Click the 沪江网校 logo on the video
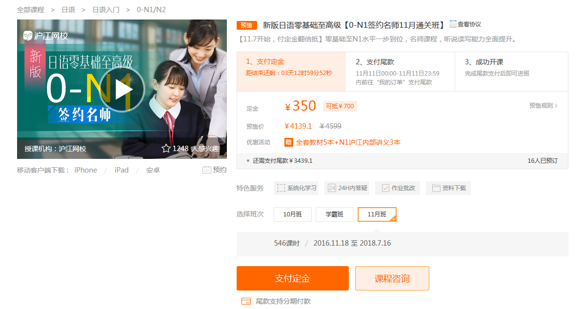Viewport: 583px width, 309px height. coord(46,36)
